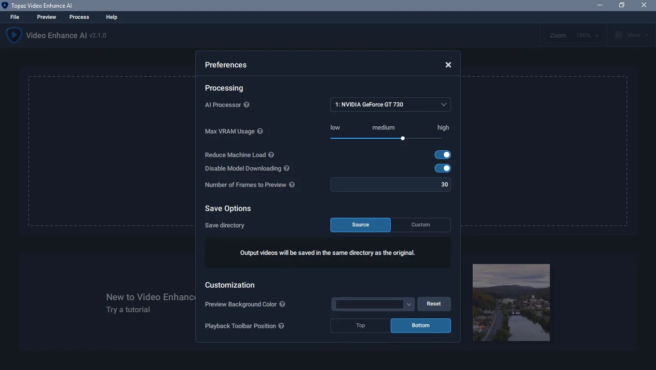Select Custom save directory option

(x=421, y=225)
